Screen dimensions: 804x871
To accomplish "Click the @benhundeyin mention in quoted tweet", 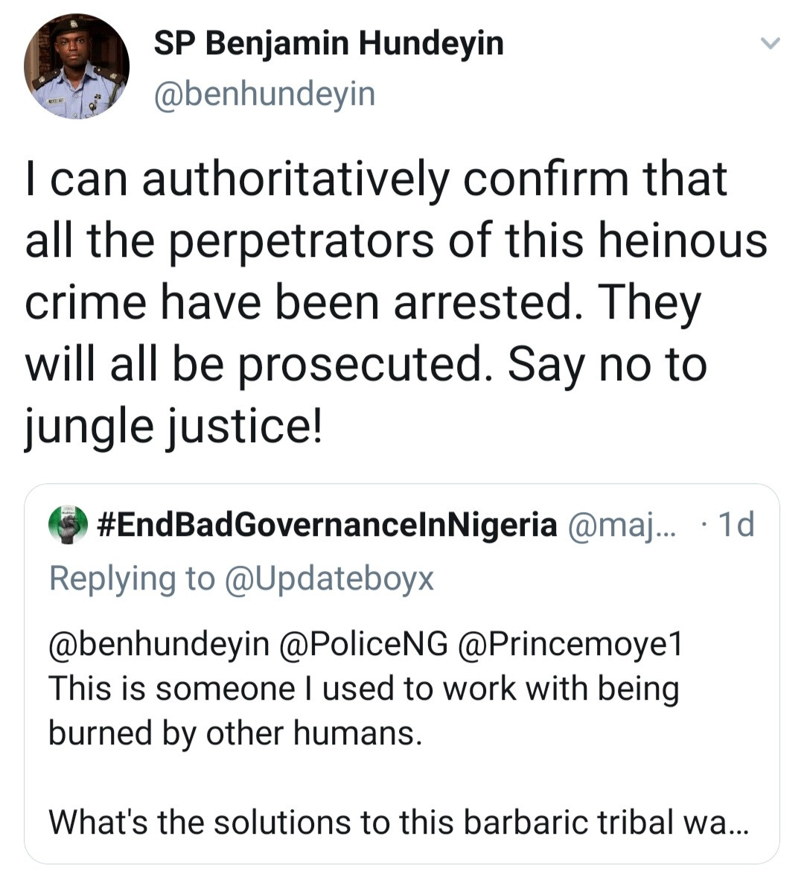I will [x=159, y=645].
